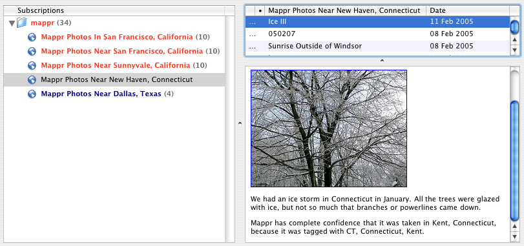Click globe icon for Photos Near New Haven

point(32,80)
